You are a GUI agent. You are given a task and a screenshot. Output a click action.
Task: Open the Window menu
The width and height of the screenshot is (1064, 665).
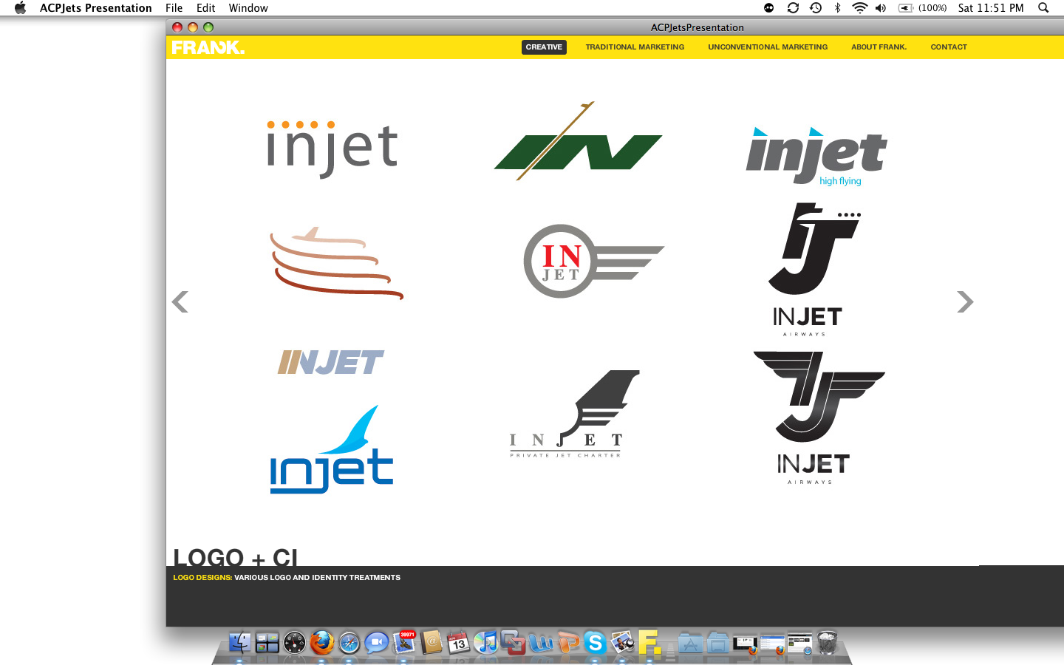click(248, 8)
